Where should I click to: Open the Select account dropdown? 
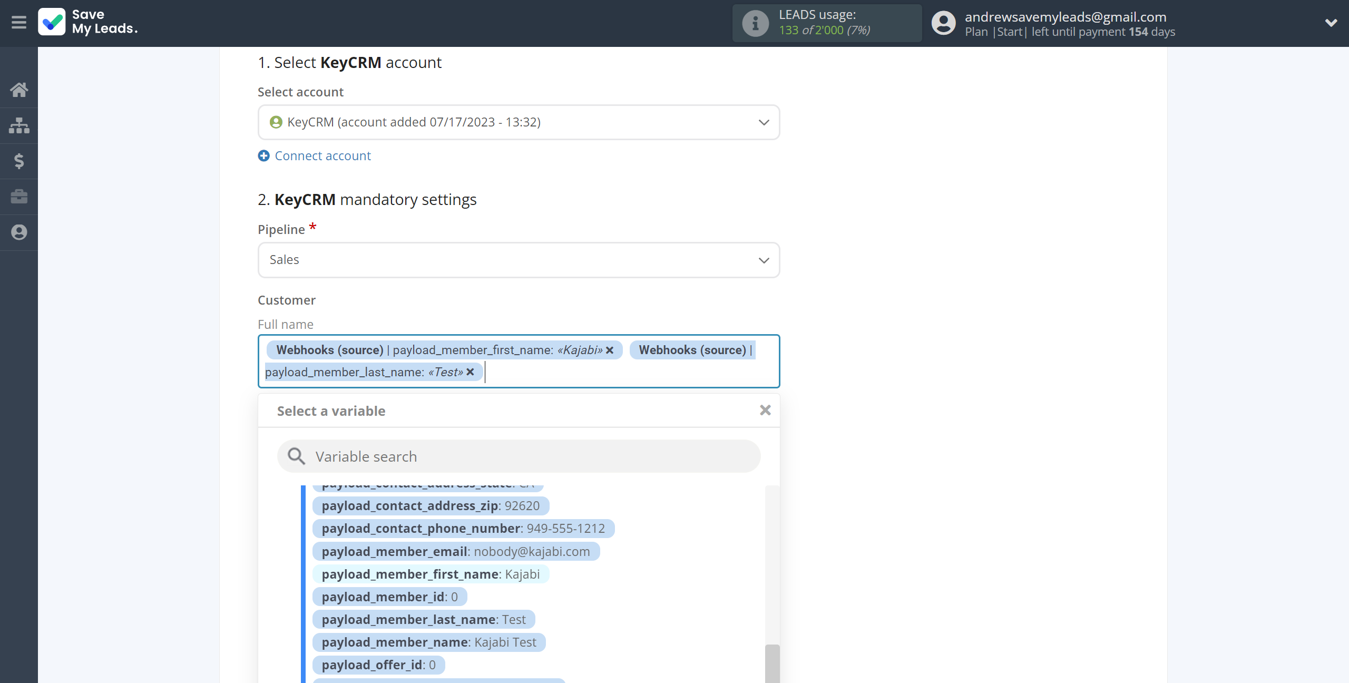click(x=519, y=122)
